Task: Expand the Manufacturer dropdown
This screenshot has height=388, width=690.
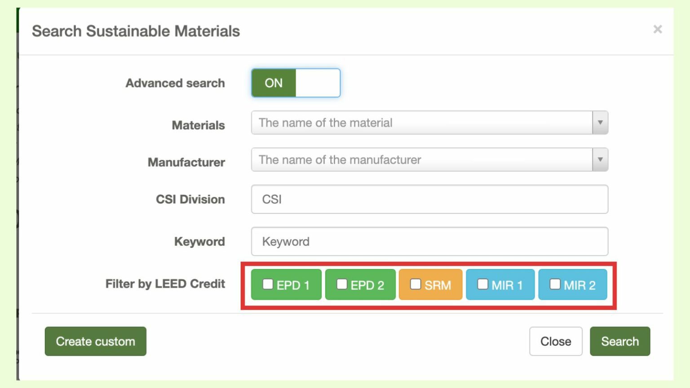Action: pos(599,159)
